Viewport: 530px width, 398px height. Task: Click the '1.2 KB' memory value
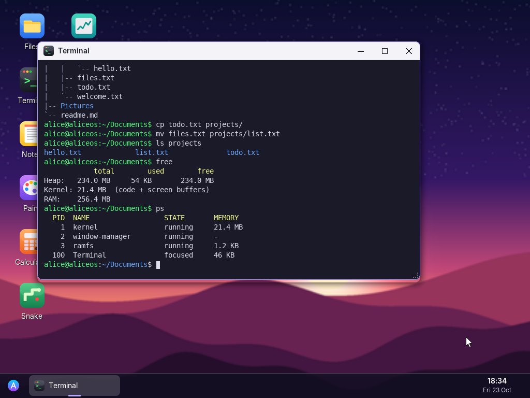coord(226,246)
